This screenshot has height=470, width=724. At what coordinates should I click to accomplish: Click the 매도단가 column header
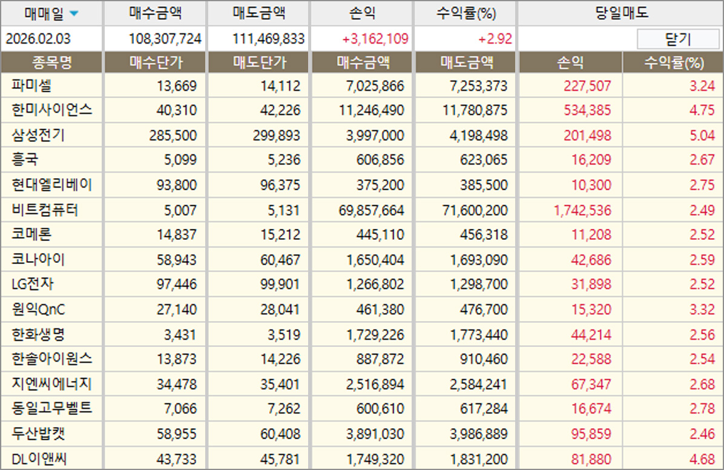pos(259,62)
